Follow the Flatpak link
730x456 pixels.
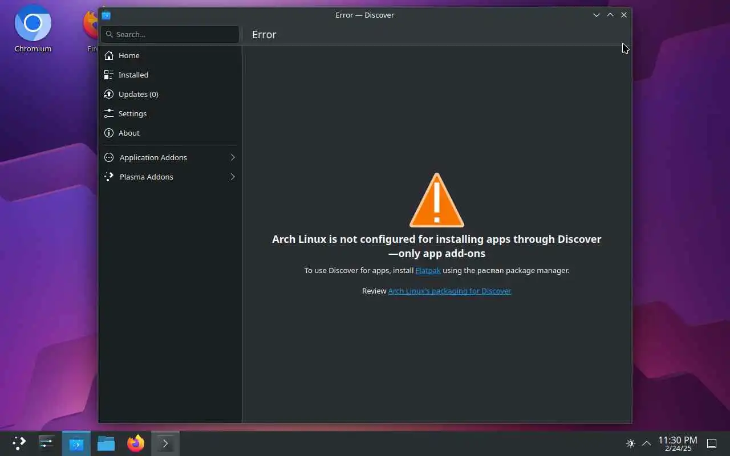428,270
